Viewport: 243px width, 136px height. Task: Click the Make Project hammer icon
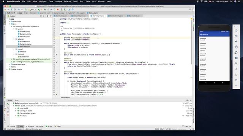pos(26,9)
